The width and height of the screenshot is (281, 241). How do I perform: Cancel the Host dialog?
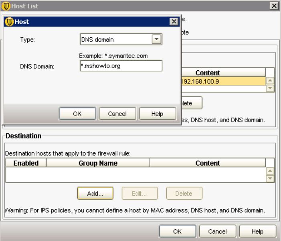(117, 114)
